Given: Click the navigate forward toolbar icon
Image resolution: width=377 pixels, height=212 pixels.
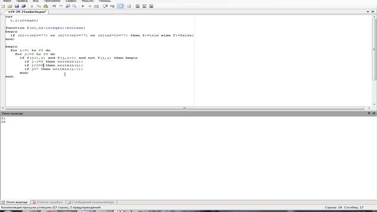Looking at the screenshot, I should coord(75,6).
